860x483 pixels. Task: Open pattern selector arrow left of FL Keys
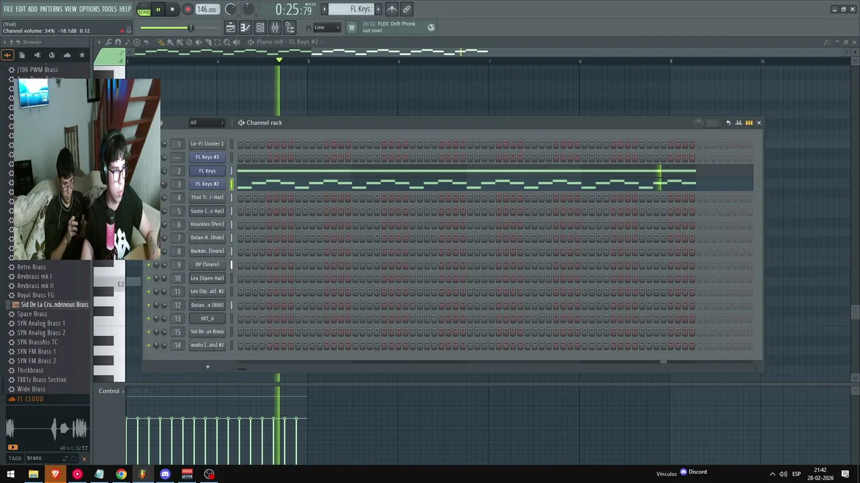point(325,9)
